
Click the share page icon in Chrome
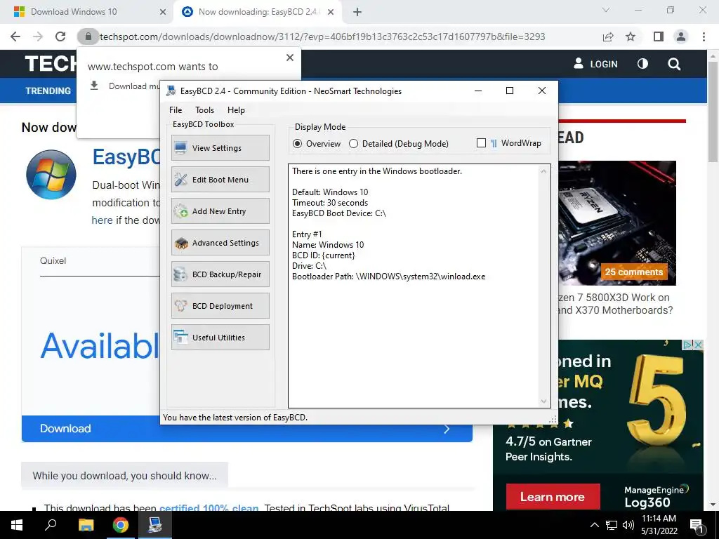608,36
